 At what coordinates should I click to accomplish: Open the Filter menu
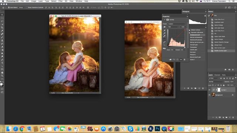click(60, 1)
